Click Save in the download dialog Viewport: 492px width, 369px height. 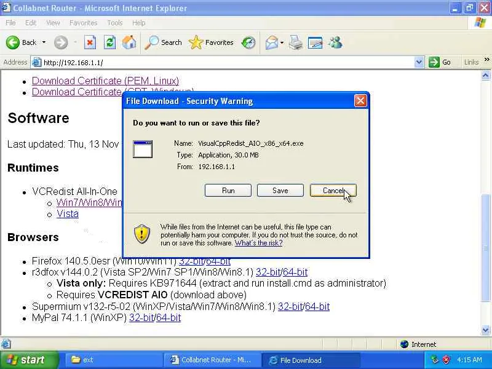[x=280, y=191]
